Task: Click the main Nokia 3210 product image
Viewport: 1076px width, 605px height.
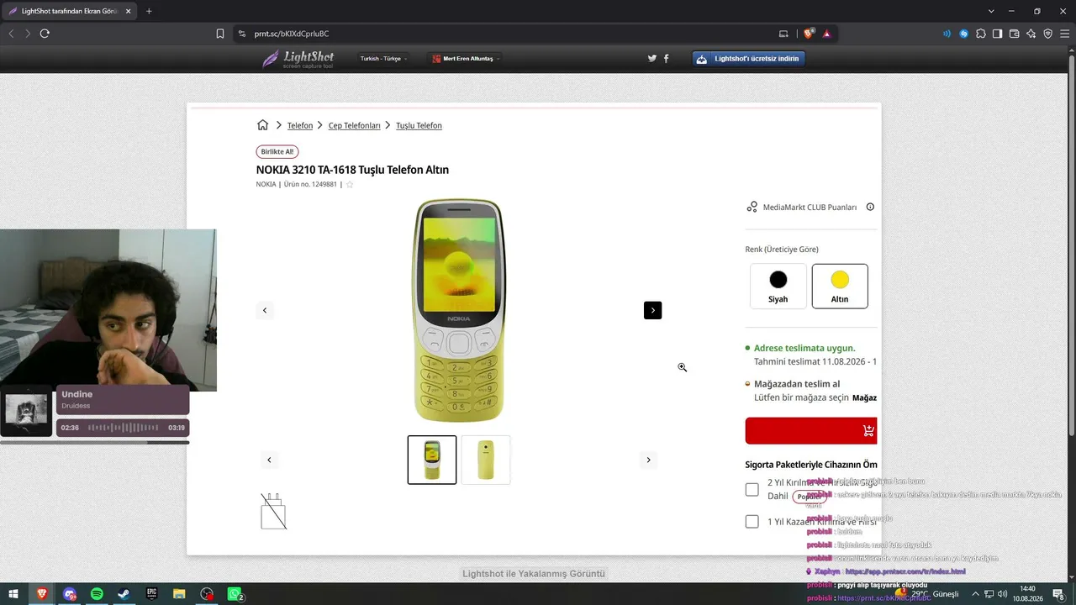Action: (458, 310)
